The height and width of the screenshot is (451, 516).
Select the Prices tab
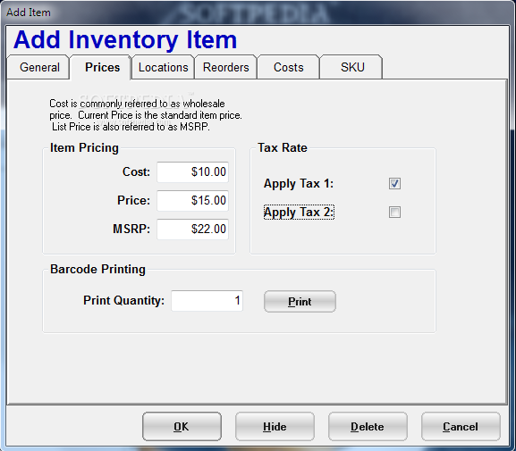[102, 67]
